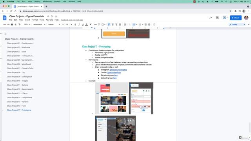Open Chrome Bookmarks menu in menu bar
This screenshot has height=141, width=251.
click(x=47, y=2)
